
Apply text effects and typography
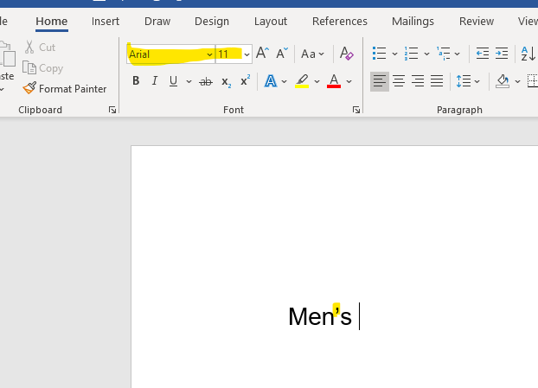[x=271, y=81]
